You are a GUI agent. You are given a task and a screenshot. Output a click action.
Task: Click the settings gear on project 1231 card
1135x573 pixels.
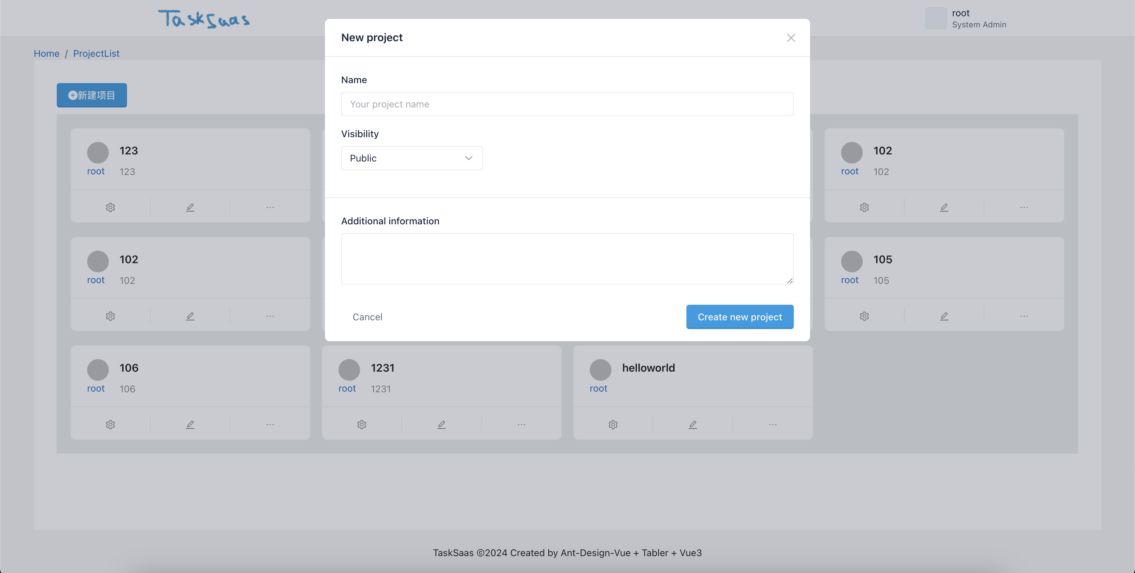pos(361,424)
